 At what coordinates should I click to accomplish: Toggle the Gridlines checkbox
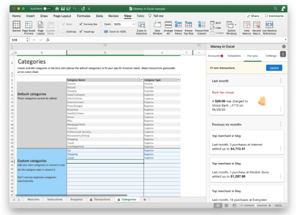[x=63, y=32]
